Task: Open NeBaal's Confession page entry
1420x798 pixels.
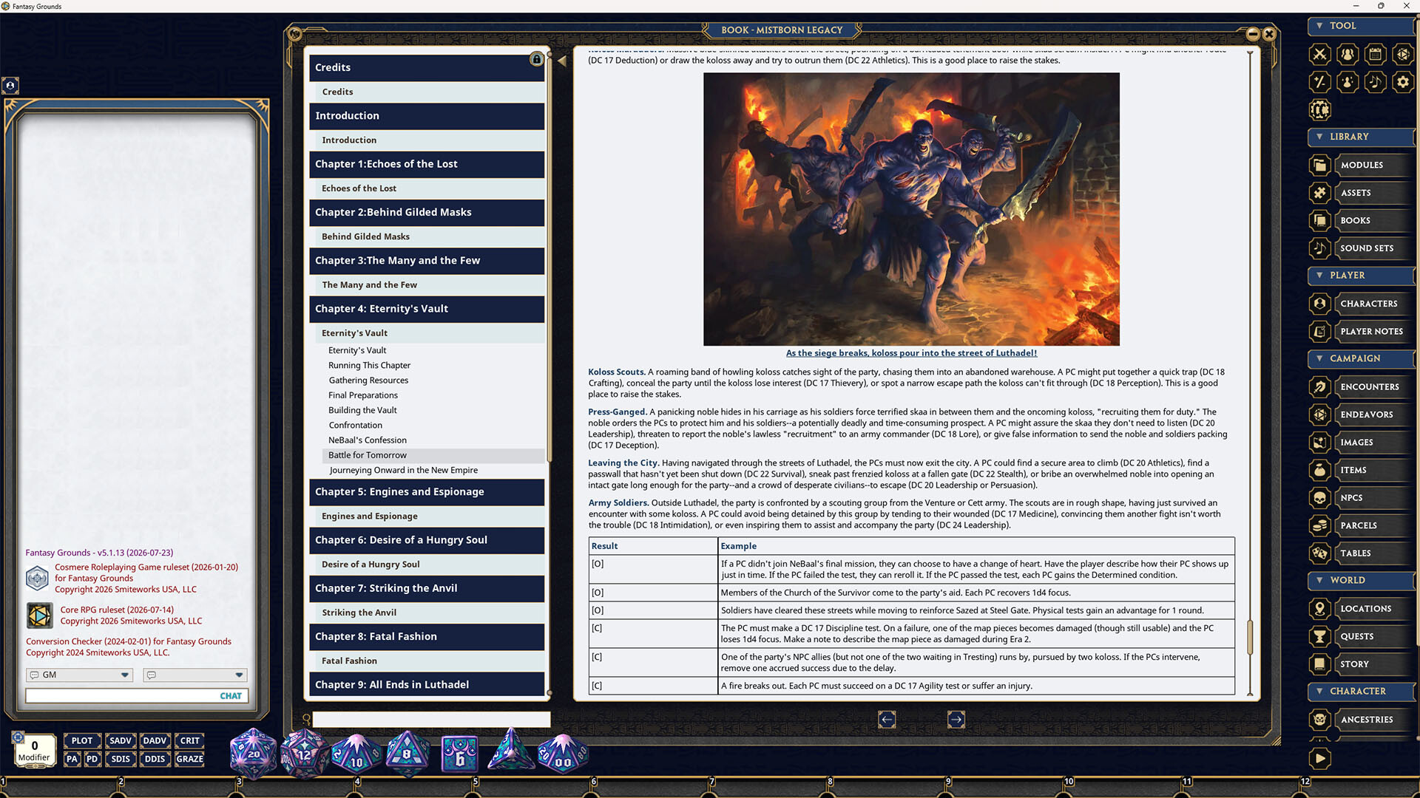Action: pyautogui.click(x=368, y=440)
